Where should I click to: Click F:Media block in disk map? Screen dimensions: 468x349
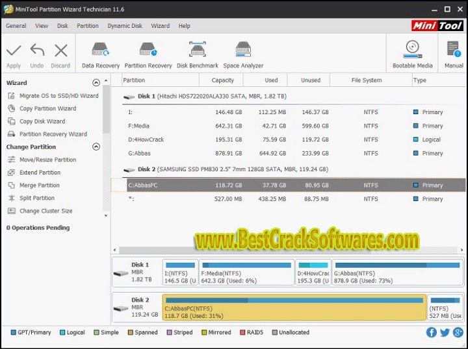246,272
